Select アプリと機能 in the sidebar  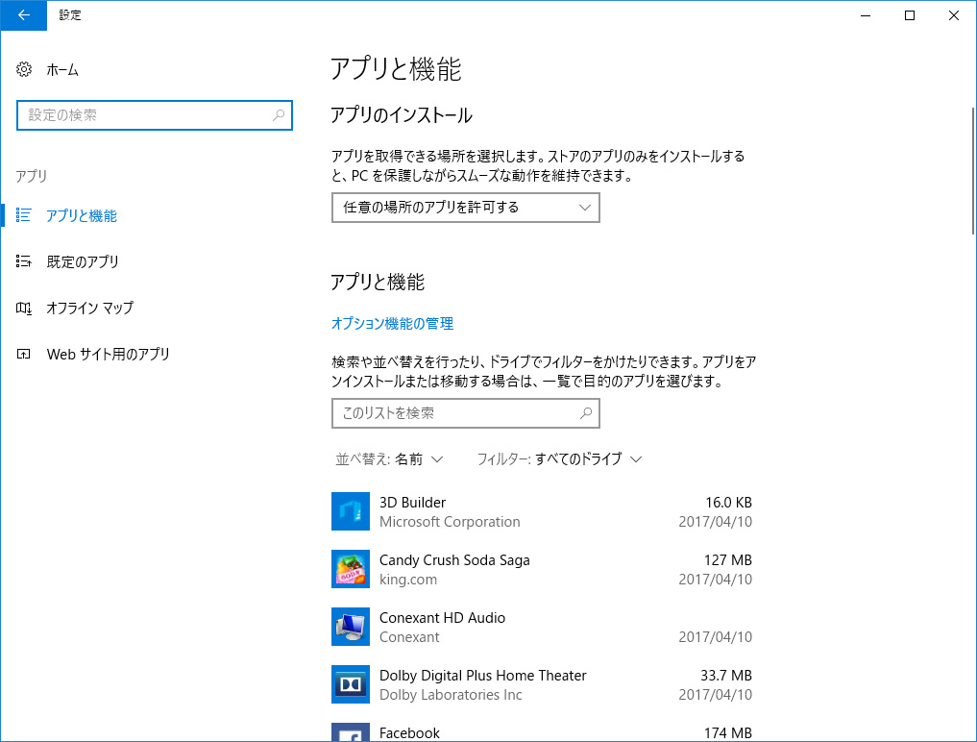(82, 216)
